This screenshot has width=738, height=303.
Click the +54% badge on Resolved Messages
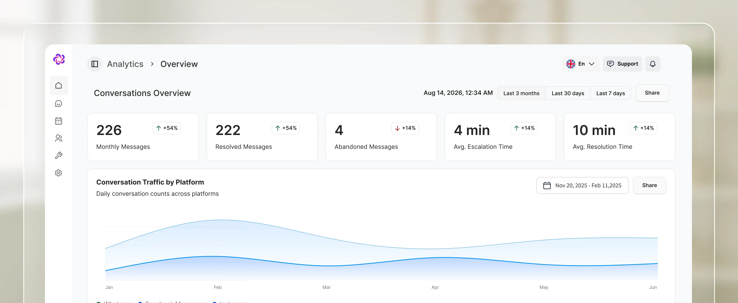286,128
